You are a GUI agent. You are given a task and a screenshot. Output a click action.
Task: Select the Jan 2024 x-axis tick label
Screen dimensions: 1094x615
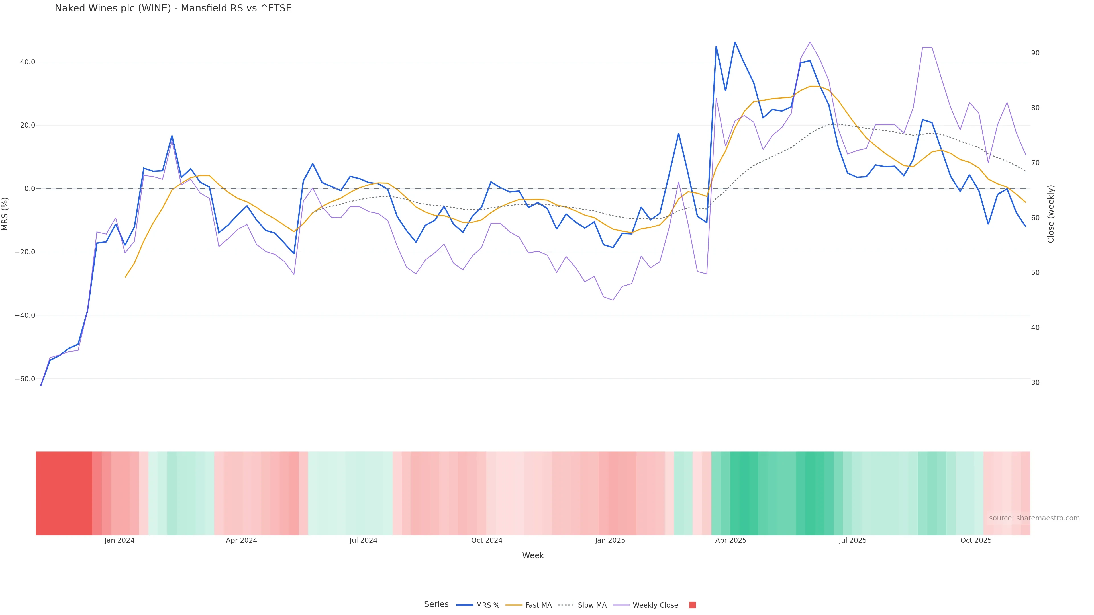tap(119, 540)
